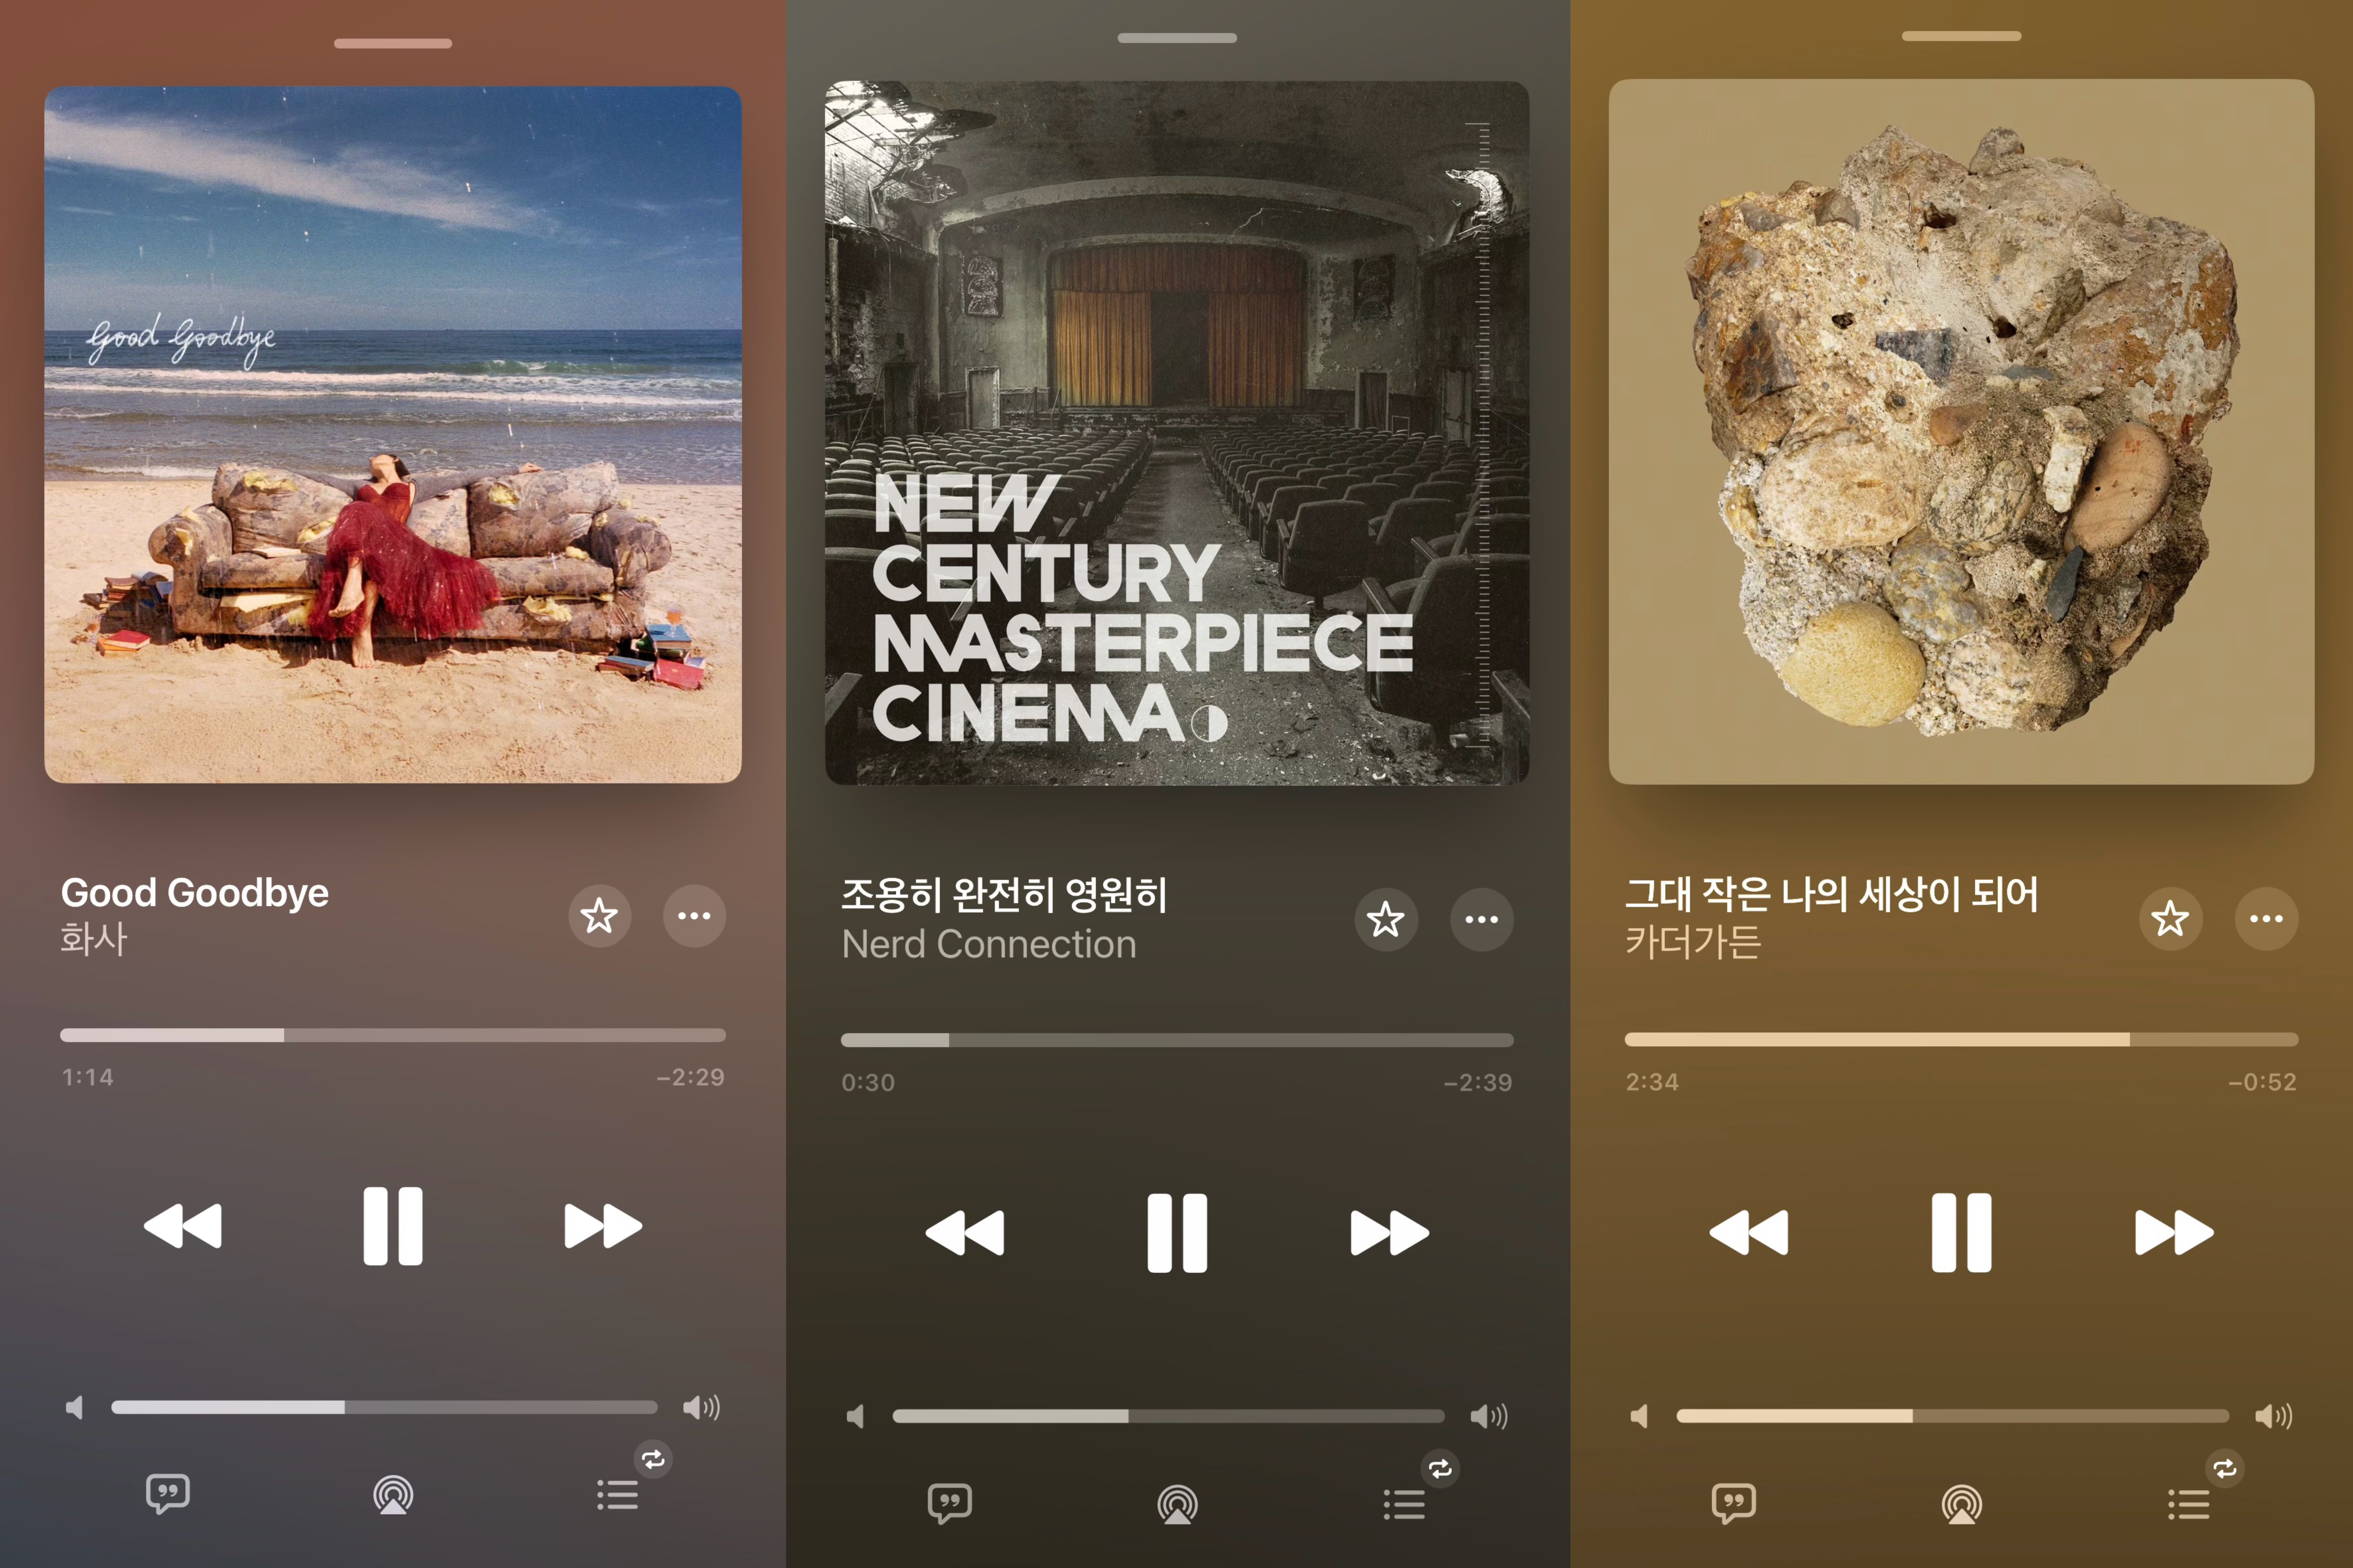The height and width of the screenshot is (1568, 2353).
Task: Change volume with the 카더가든 player slider
Action: click(1953, 1416)
